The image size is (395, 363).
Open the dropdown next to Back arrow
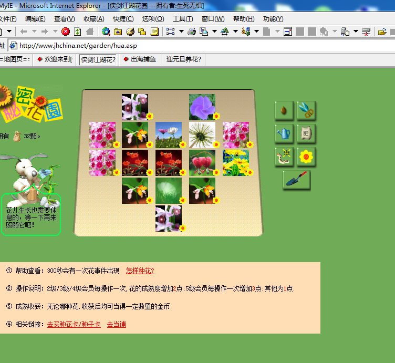34,31
